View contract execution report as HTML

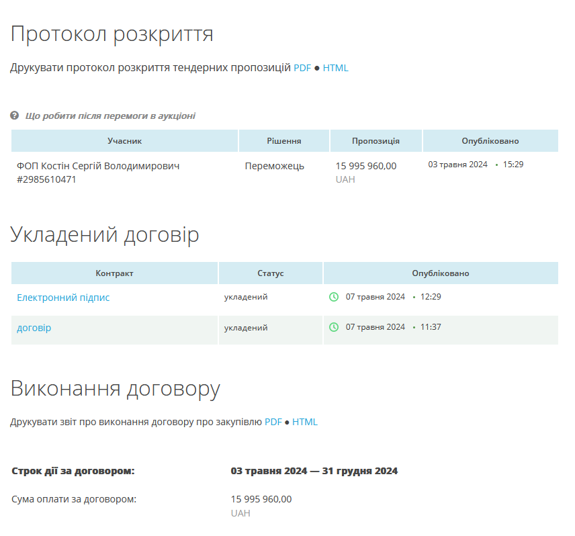coord(304,422)
